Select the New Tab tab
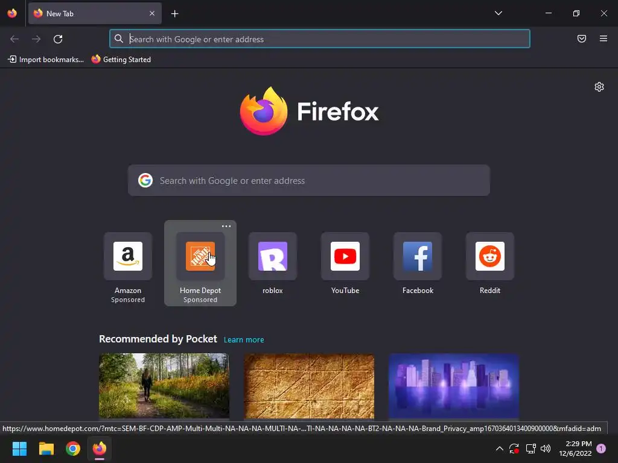 click(x=95, y=13)
